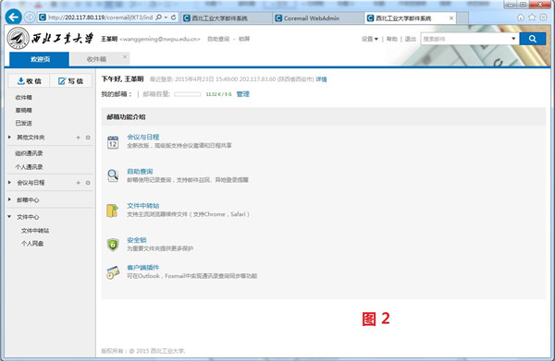
Task: Open 个人网盘 in sidebar
Action: 32,244
